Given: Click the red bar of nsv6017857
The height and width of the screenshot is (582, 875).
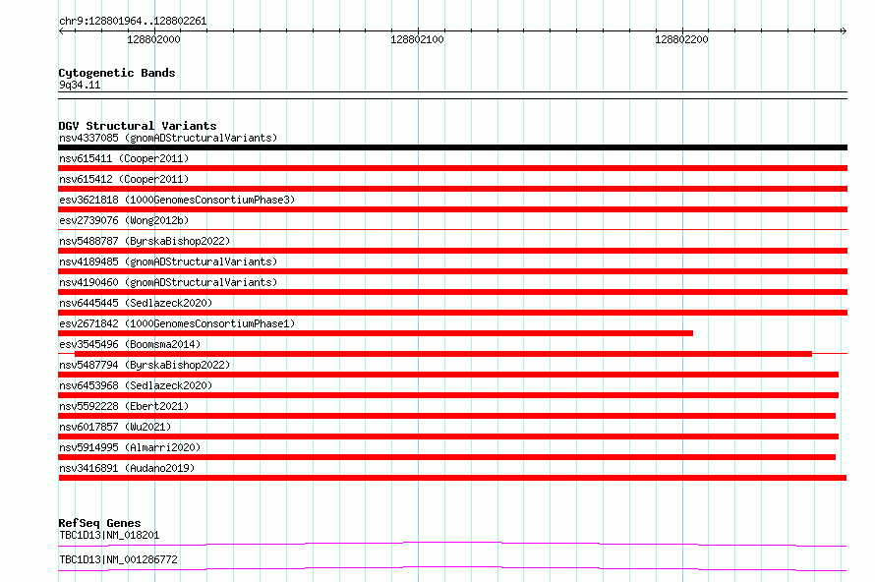Looking at the screenshot, I should point(448,436).
